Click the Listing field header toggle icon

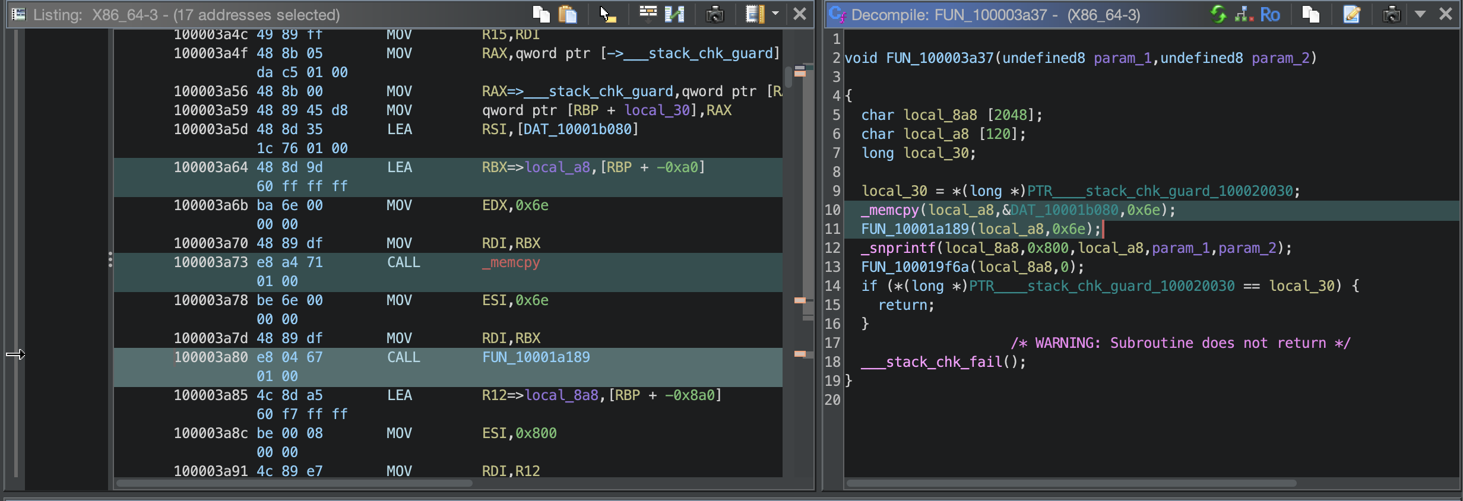754,14
